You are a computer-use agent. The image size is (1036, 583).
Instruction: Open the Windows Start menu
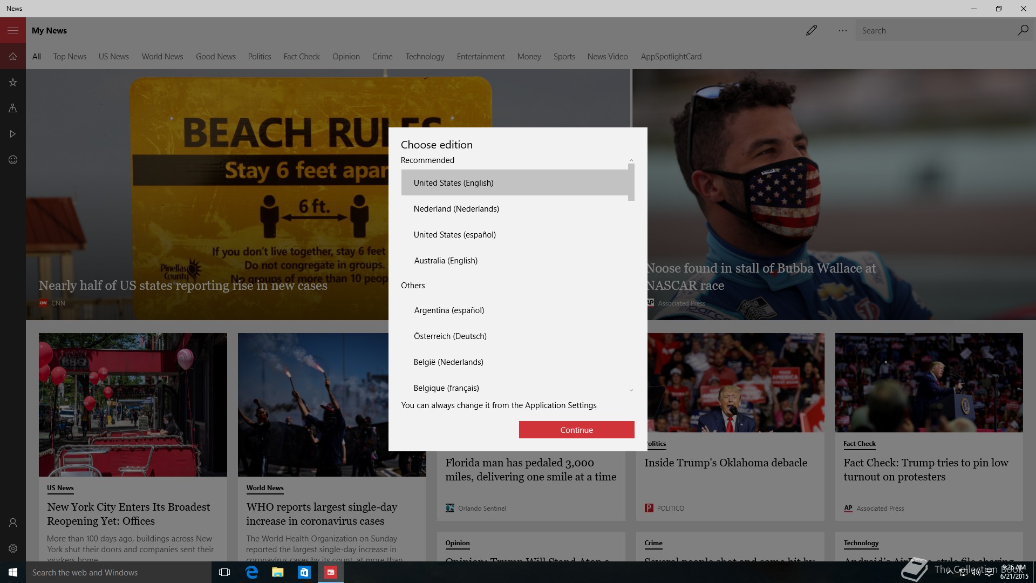13,572
